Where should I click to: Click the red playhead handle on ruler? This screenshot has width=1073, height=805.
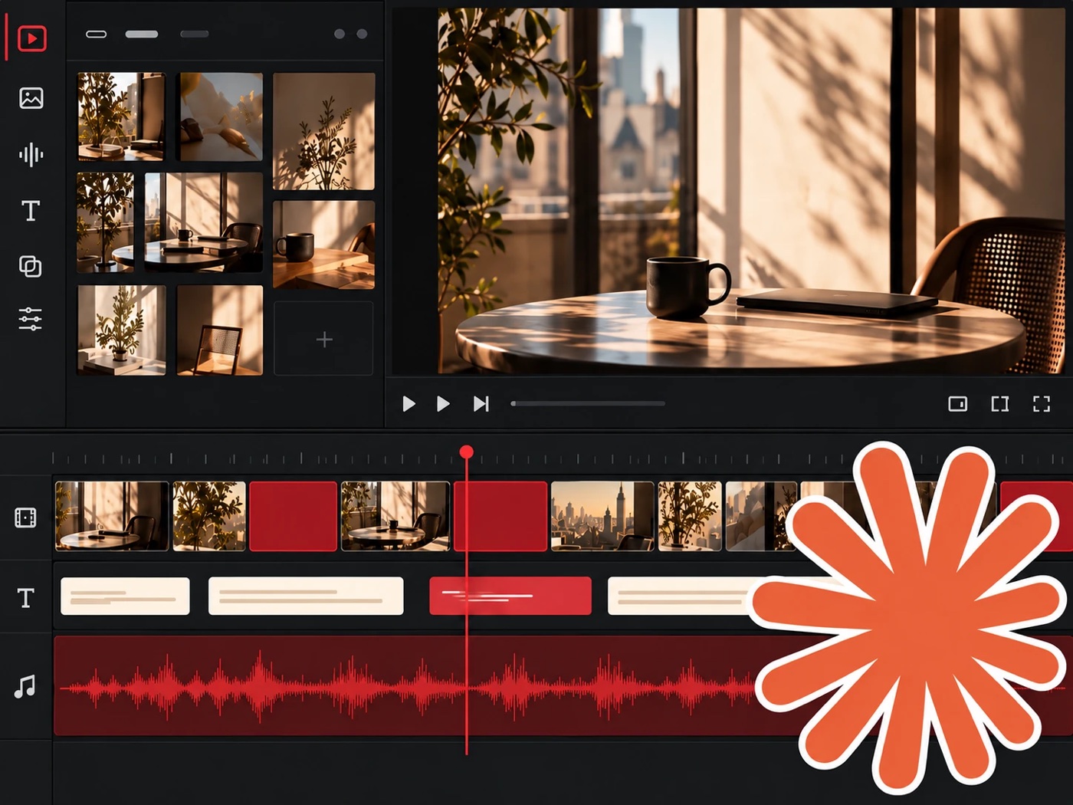466,452
